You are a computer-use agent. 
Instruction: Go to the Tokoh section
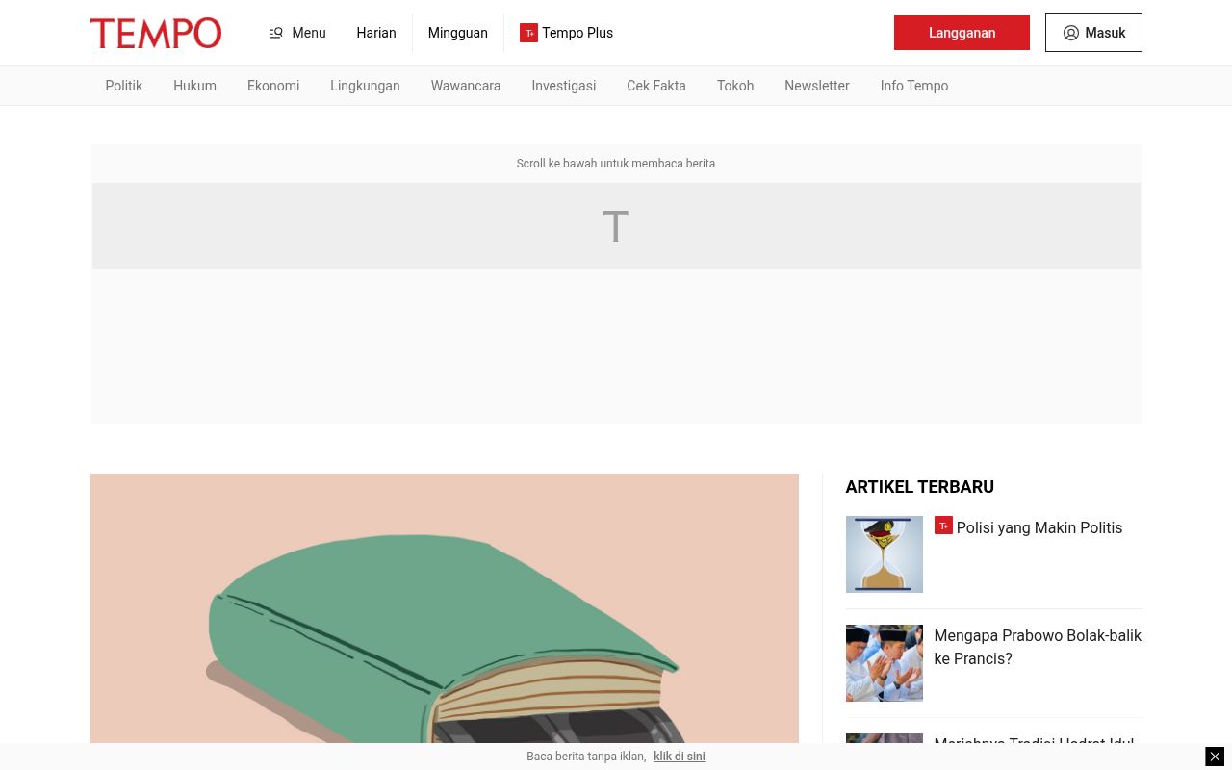point(735,86)
